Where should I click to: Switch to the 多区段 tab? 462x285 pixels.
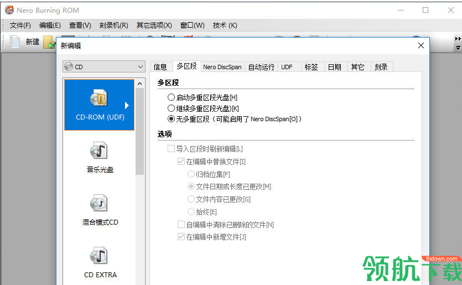tap(187, 66)
